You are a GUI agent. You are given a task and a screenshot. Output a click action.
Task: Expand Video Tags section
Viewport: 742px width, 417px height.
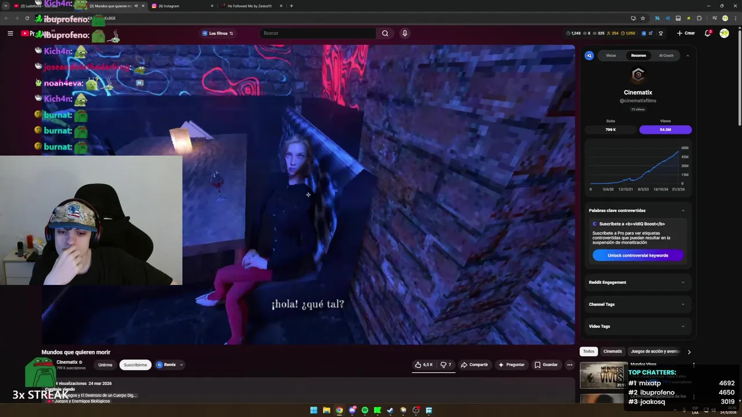pos(636,326)
